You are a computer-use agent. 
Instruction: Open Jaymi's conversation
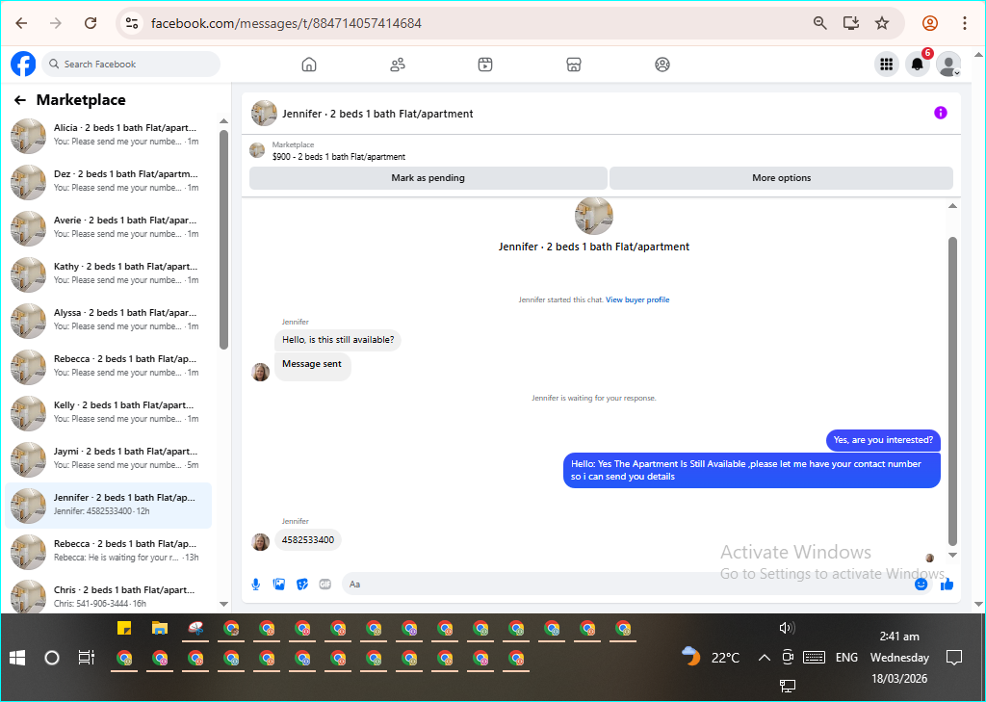pyautogui.click(x=108, y=459)
